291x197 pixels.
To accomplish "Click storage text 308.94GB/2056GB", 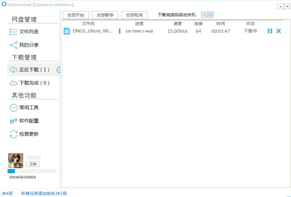I will pyautogui.click(x=22, y=177).
